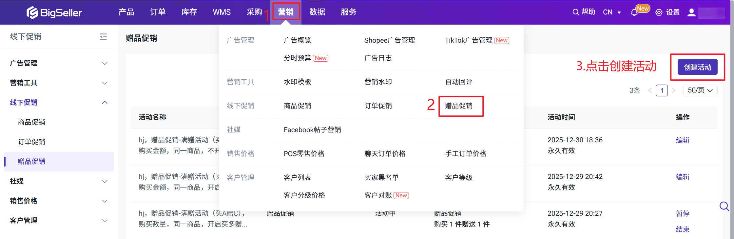Click the floating search icon at right edge
734x239 pixels.
click(x=724, y=206)
